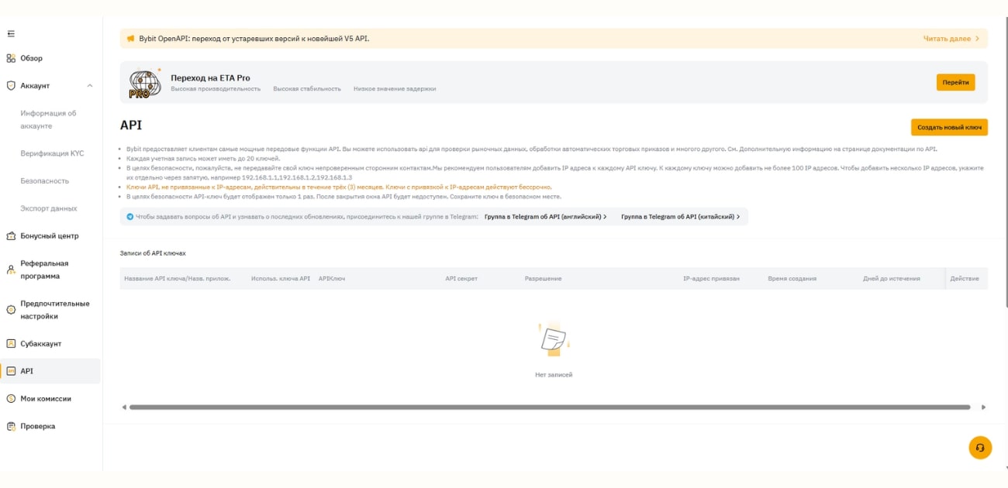Click Разрешение column header

click(543, 278)
